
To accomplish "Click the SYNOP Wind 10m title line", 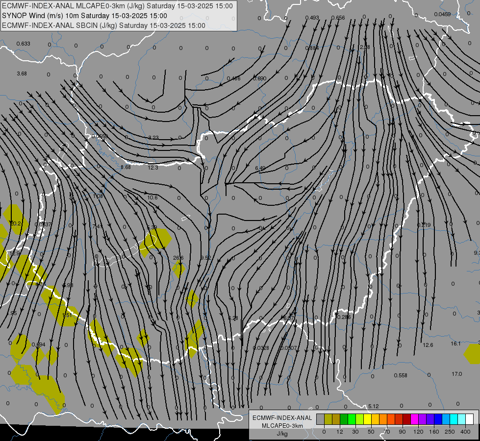I will coord(84,16).
